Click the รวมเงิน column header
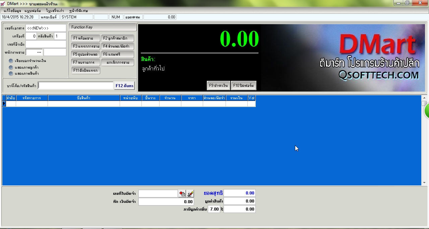This screenshot has height=229, width=429. pos(237,98)
